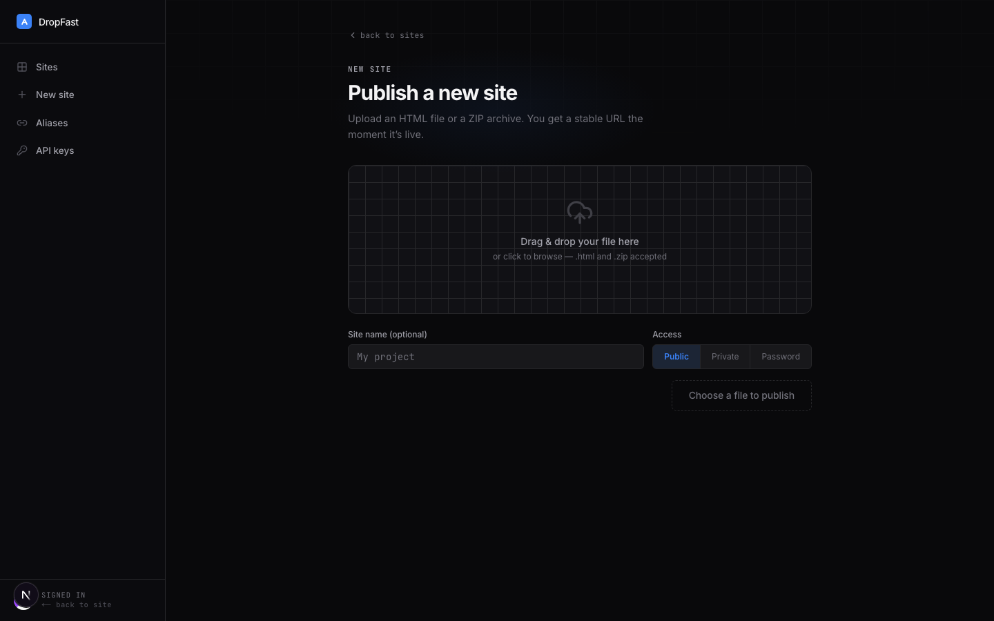This screenshot has height=621, width=994.
Task: Click the ".html and .zip accepted" hint
Action: pos(621,257)
